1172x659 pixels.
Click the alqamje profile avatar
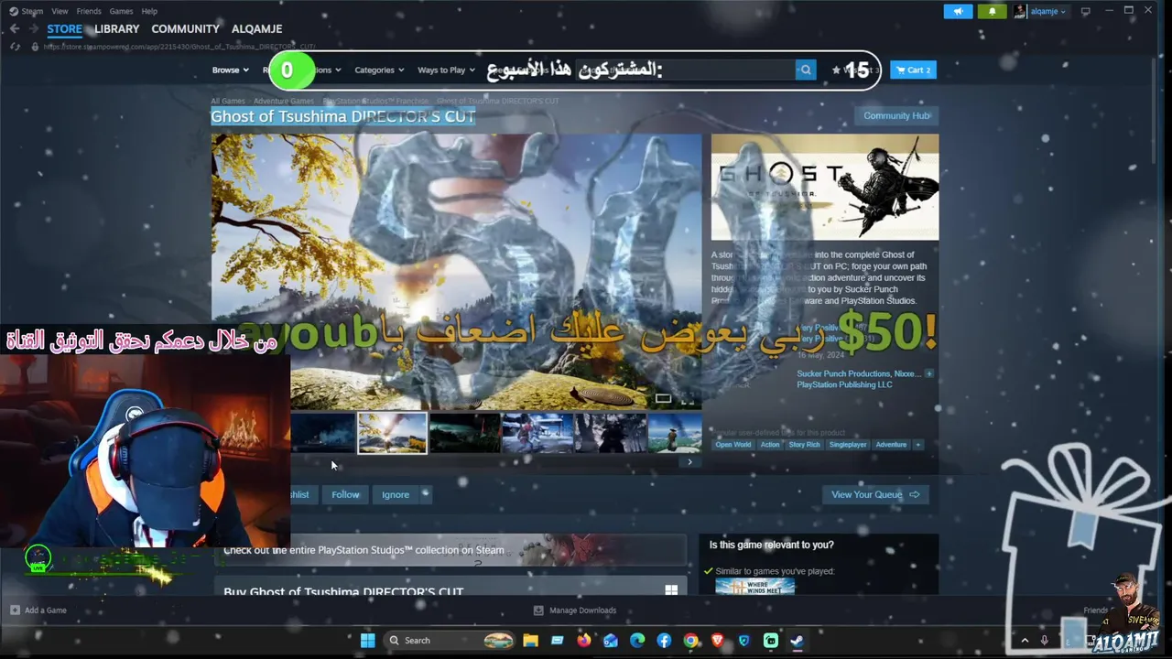tap(1020, 11)
